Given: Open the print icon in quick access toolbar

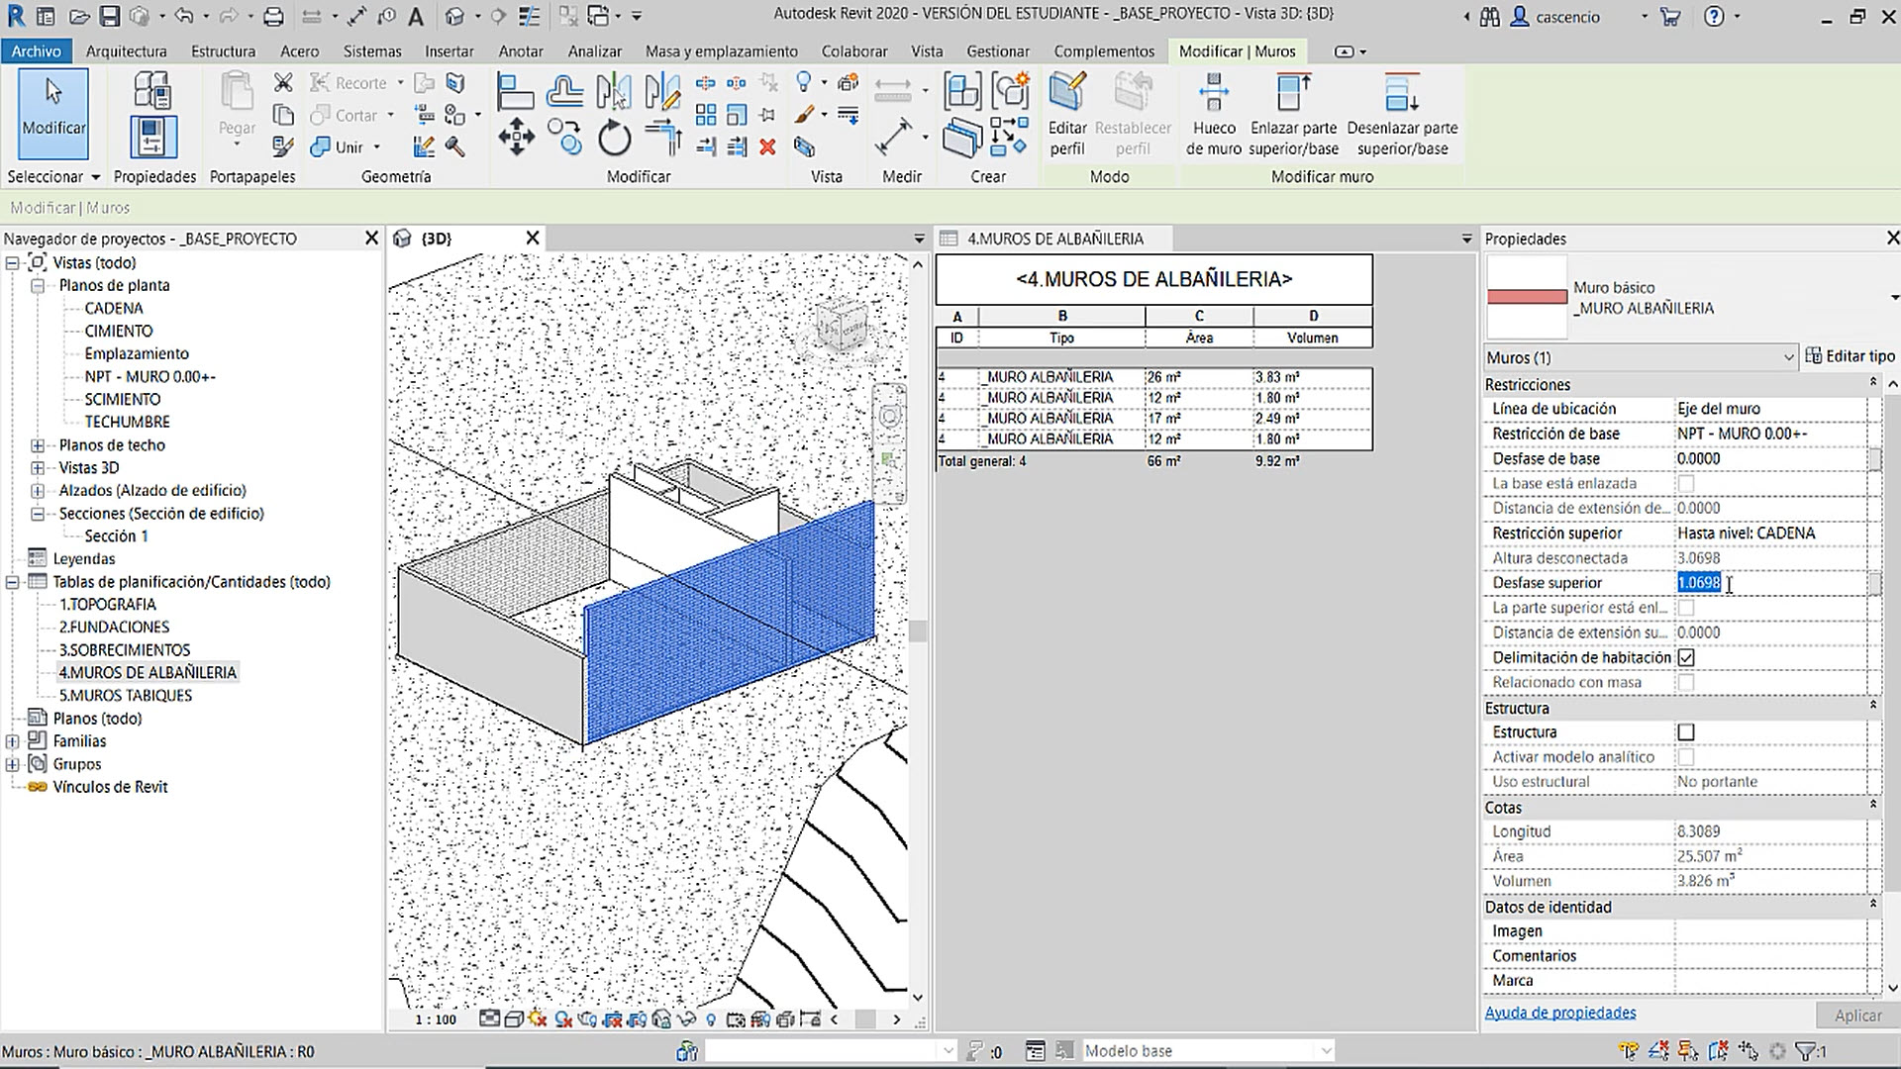Looking at the screenshot, I should coord(274,17).
